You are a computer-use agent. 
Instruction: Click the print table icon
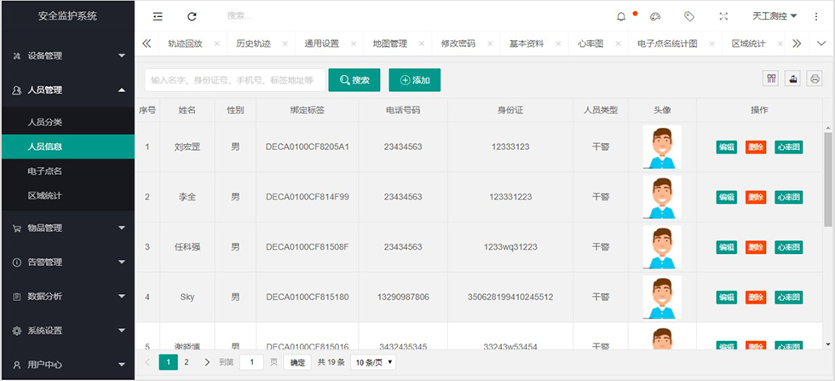point(815,79)
